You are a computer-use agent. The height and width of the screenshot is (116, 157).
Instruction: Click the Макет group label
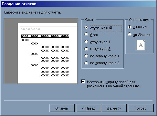tap(89, 20)
